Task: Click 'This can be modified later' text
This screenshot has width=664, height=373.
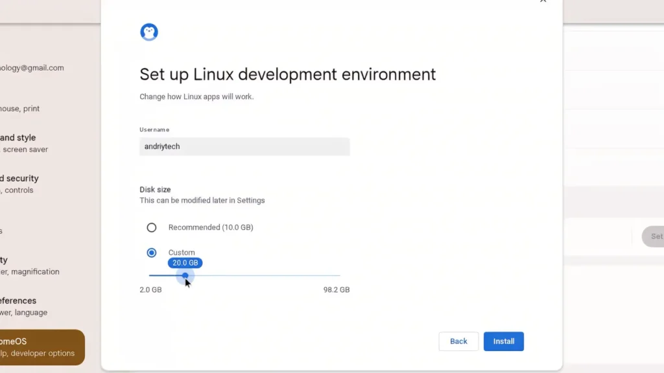Action: (202, 201)
